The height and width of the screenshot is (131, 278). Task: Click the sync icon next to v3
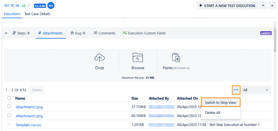point(29,6)
